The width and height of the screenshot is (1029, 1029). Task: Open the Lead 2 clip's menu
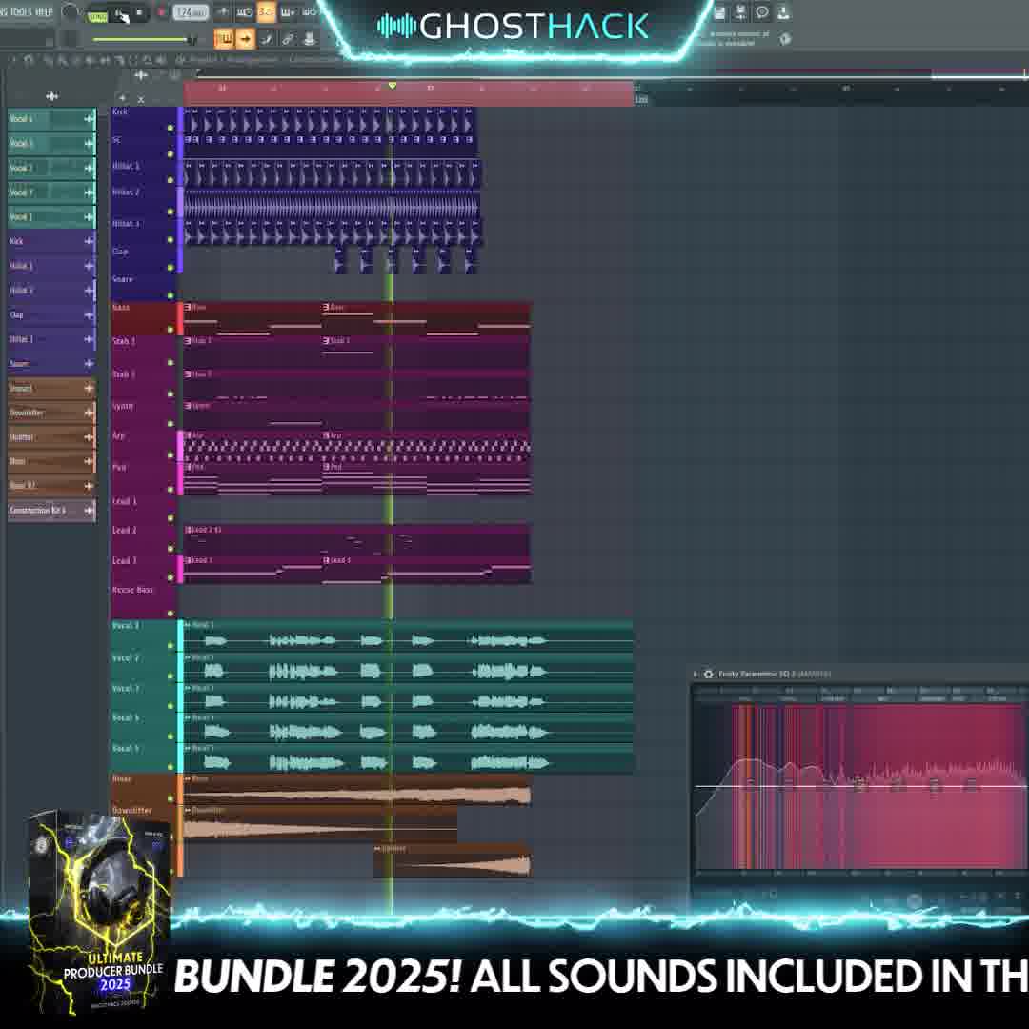pos(188,530)
